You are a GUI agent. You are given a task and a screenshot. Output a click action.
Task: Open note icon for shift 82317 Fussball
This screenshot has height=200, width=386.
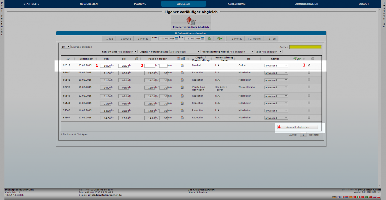click(182, 65)
